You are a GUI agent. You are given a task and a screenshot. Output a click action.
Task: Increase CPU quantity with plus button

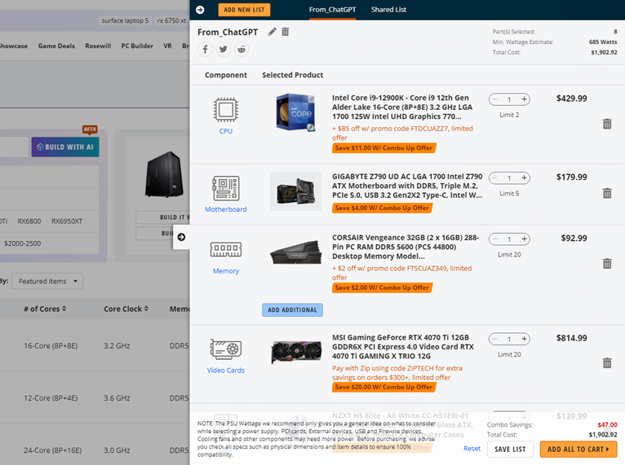525,99
